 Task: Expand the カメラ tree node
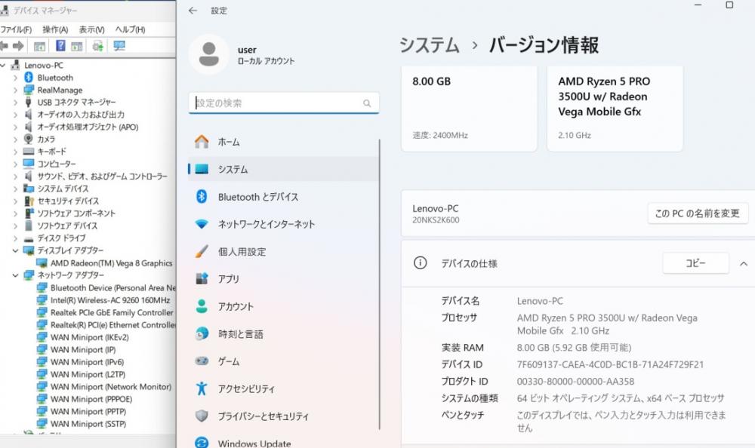click(15, 139)
